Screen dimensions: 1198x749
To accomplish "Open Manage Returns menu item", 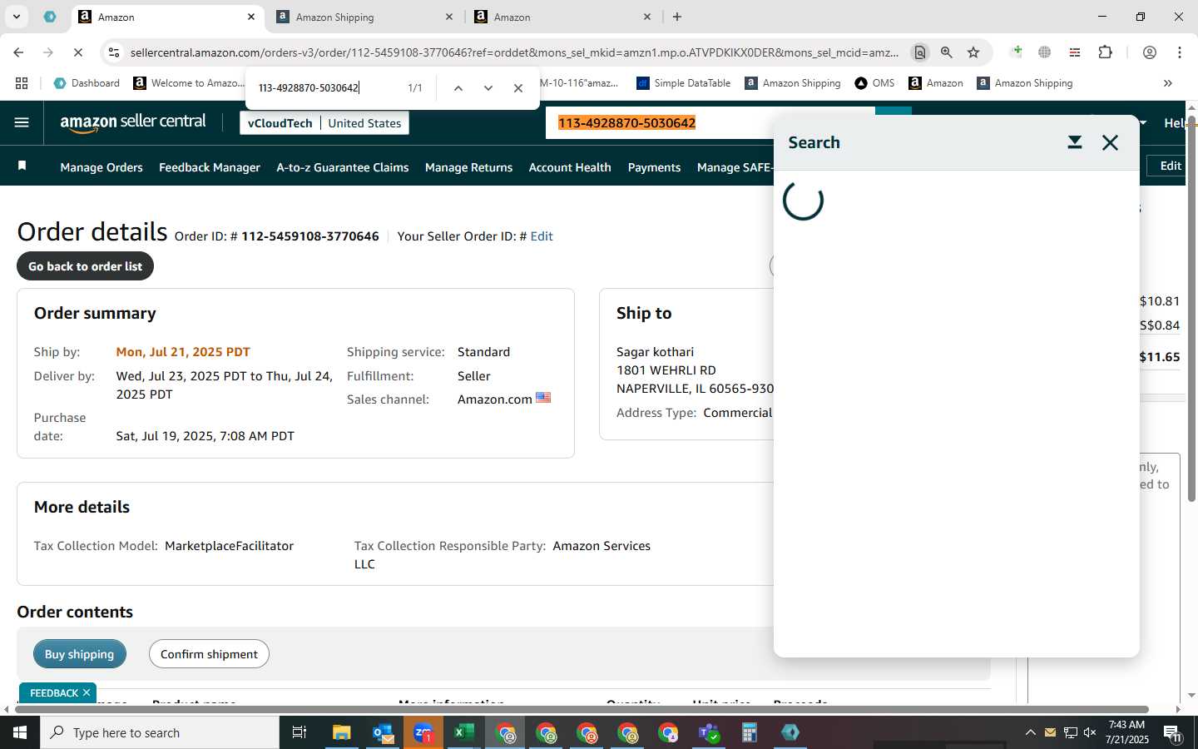I will [468, 167].
